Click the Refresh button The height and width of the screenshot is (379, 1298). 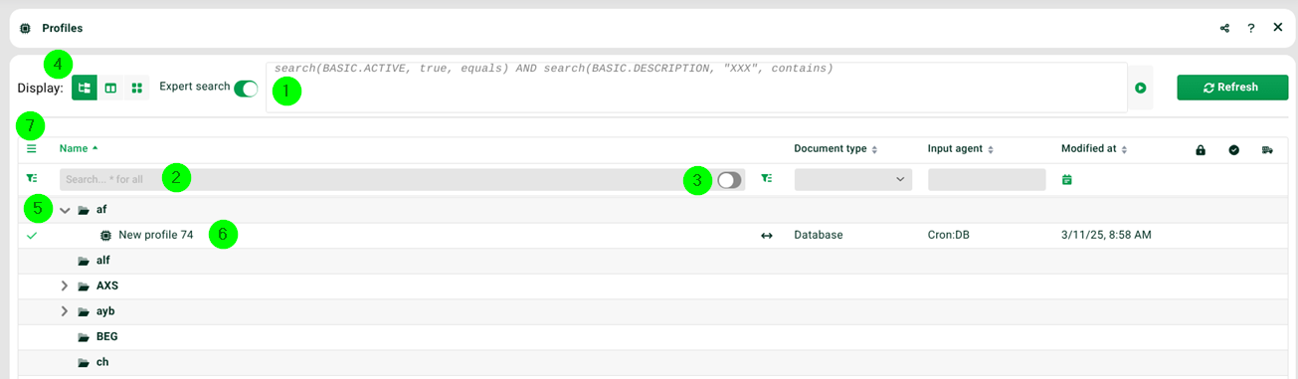coord(1232,88)
